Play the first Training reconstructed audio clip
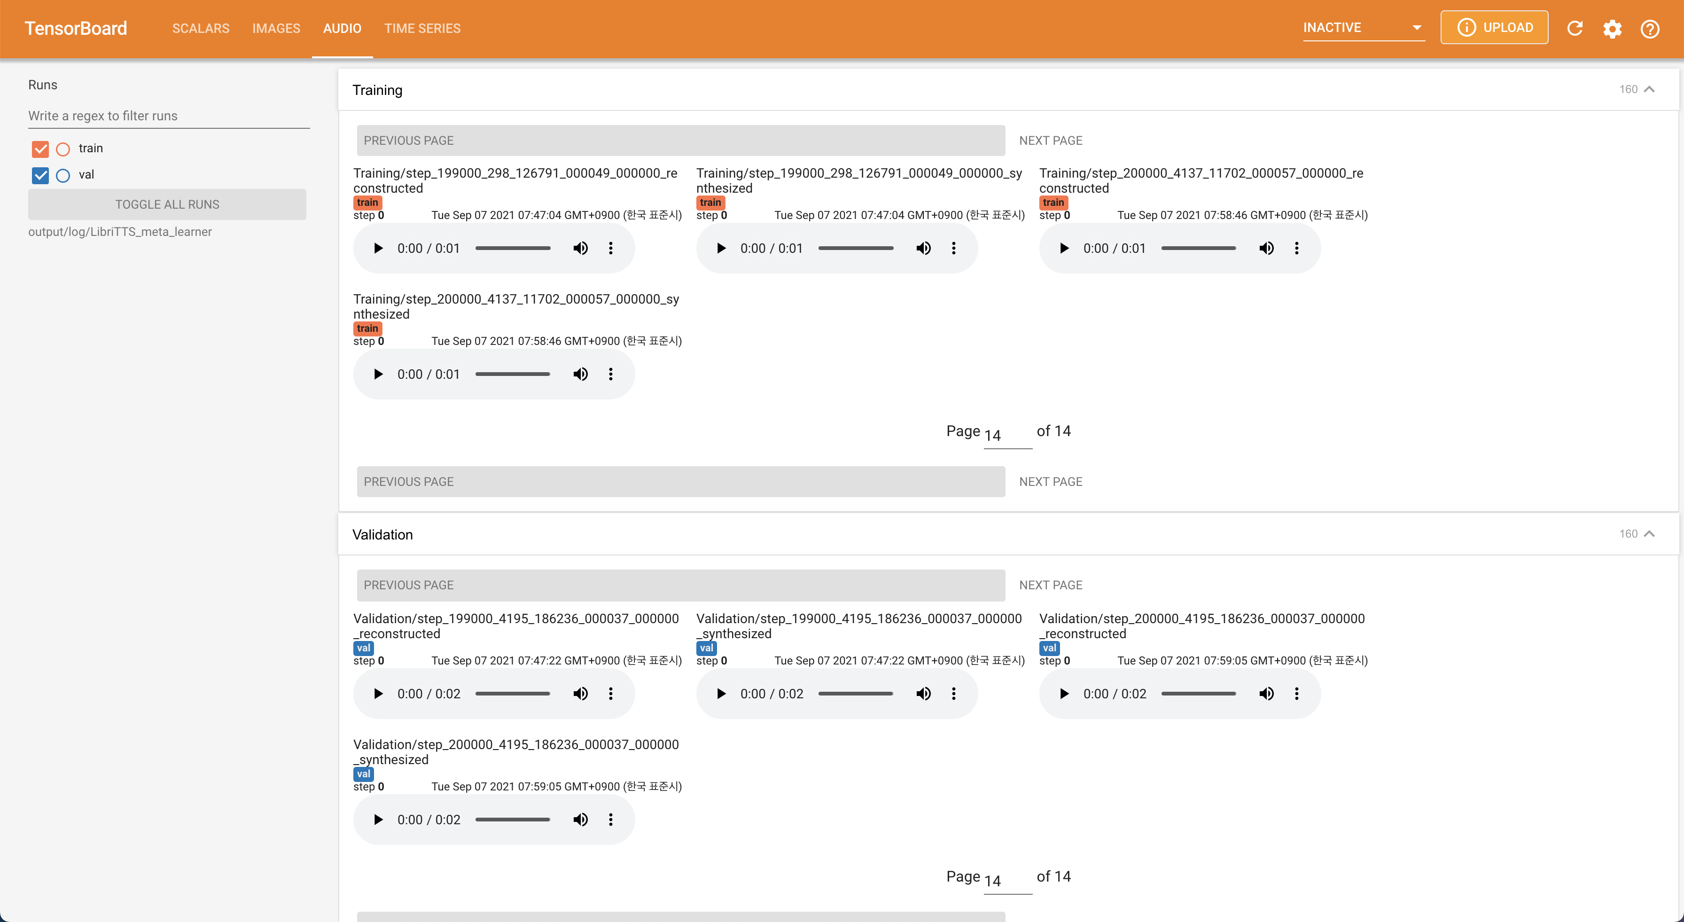The width and height of the screenshot is (1684, 922). [x=378, y=249]
